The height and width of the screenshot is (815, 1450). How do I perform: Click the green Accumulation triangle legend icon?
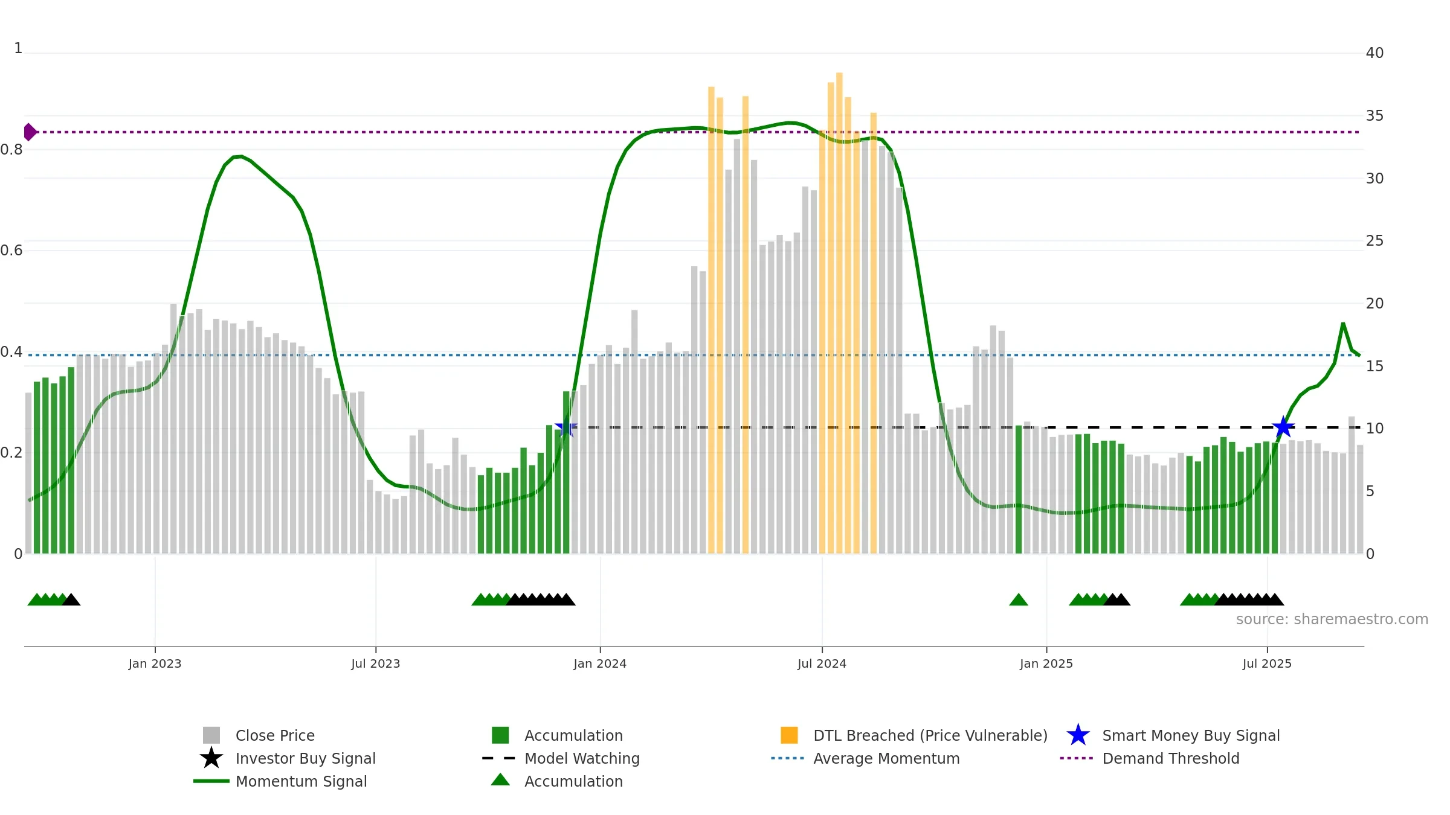(500, 780)
